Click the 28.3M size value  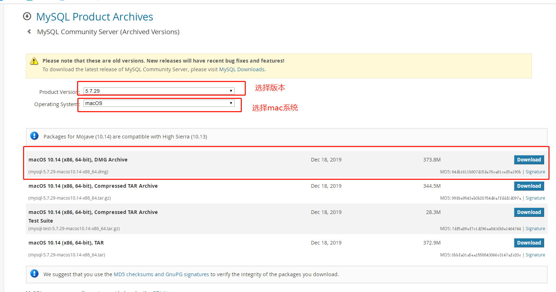433,212
